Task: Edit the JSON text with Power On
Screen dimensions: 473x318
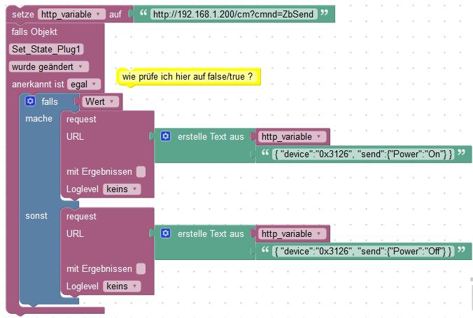Action: point(363,154)
